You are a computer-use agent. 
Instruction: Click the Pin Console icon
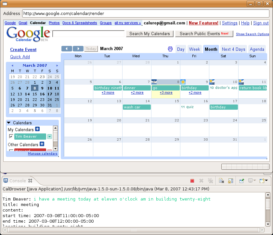[x=241, y=181]
